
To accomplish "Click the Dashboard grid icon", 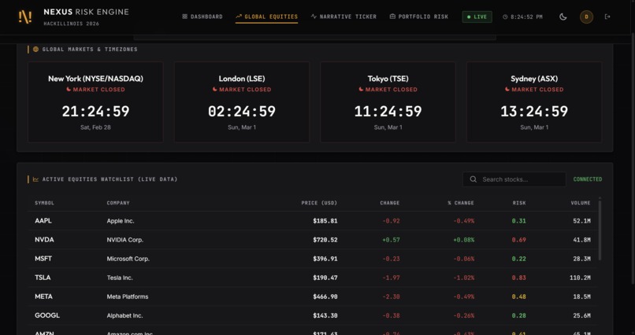I will (184, 17).
